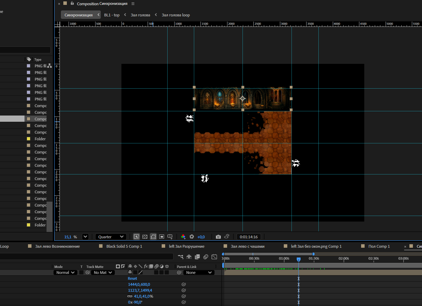Open the Graph Editor in the timeline

coord(214,257)
